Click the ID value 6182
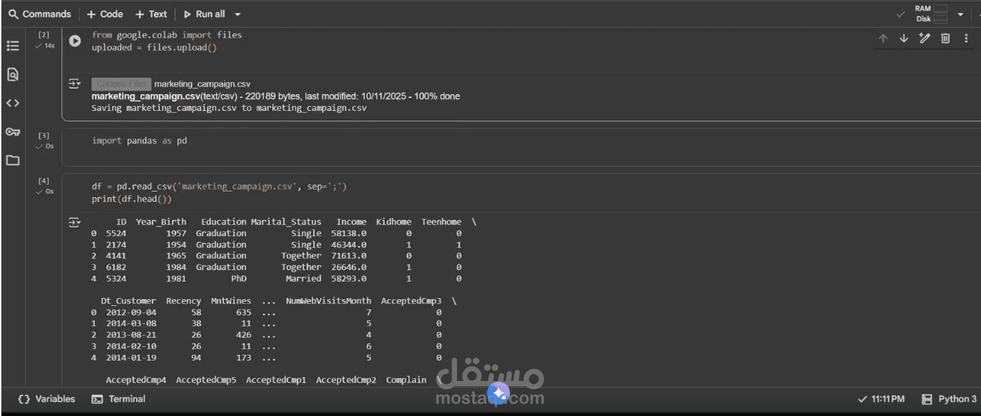This screenshot has width=981, height=416. [116, 268]
